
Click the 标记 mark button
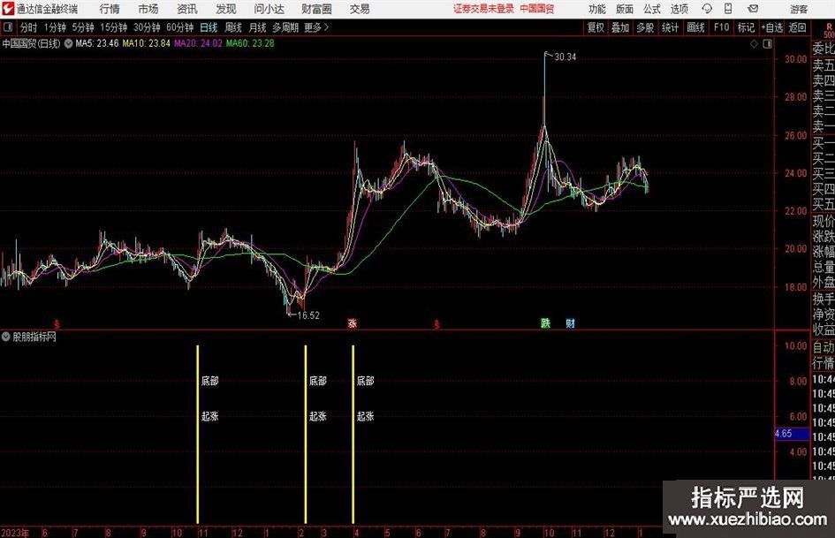[746, 27]
